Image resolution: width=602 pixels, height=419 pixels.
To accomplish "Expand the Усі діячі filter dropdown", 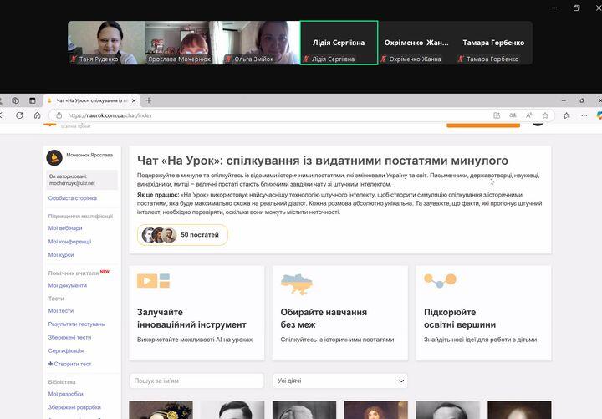I will 339,381.
